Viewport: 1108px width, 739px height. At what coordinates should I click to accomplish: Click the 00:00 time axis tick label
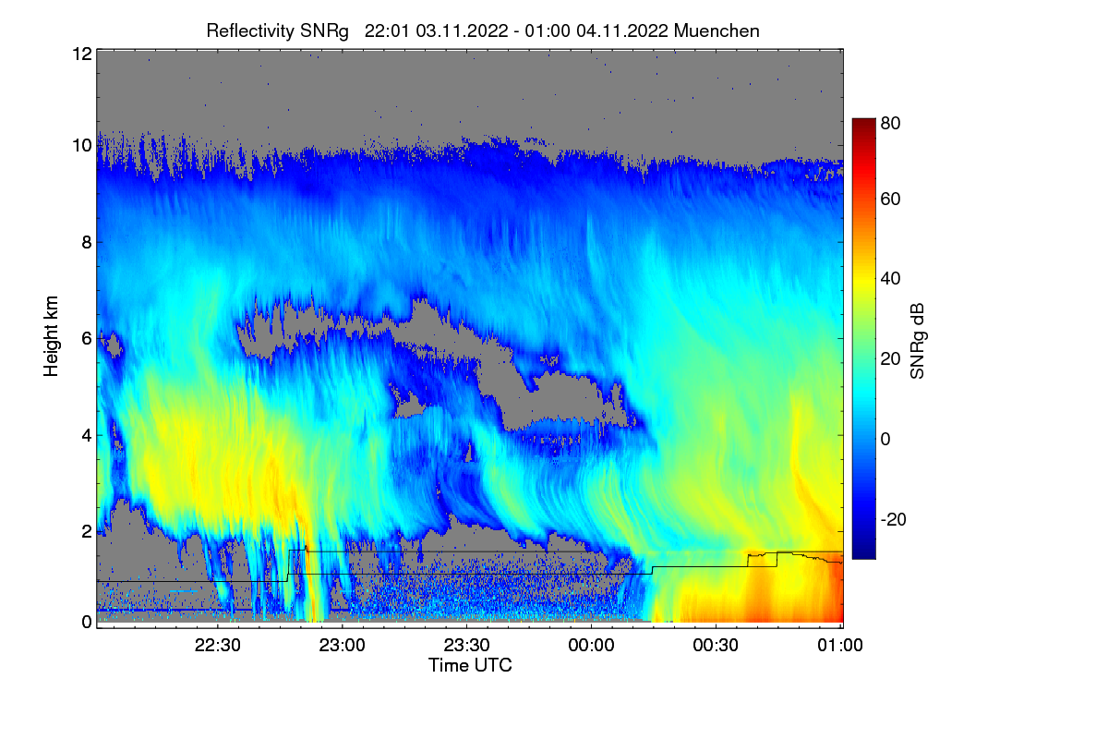(x=592, y=647)
